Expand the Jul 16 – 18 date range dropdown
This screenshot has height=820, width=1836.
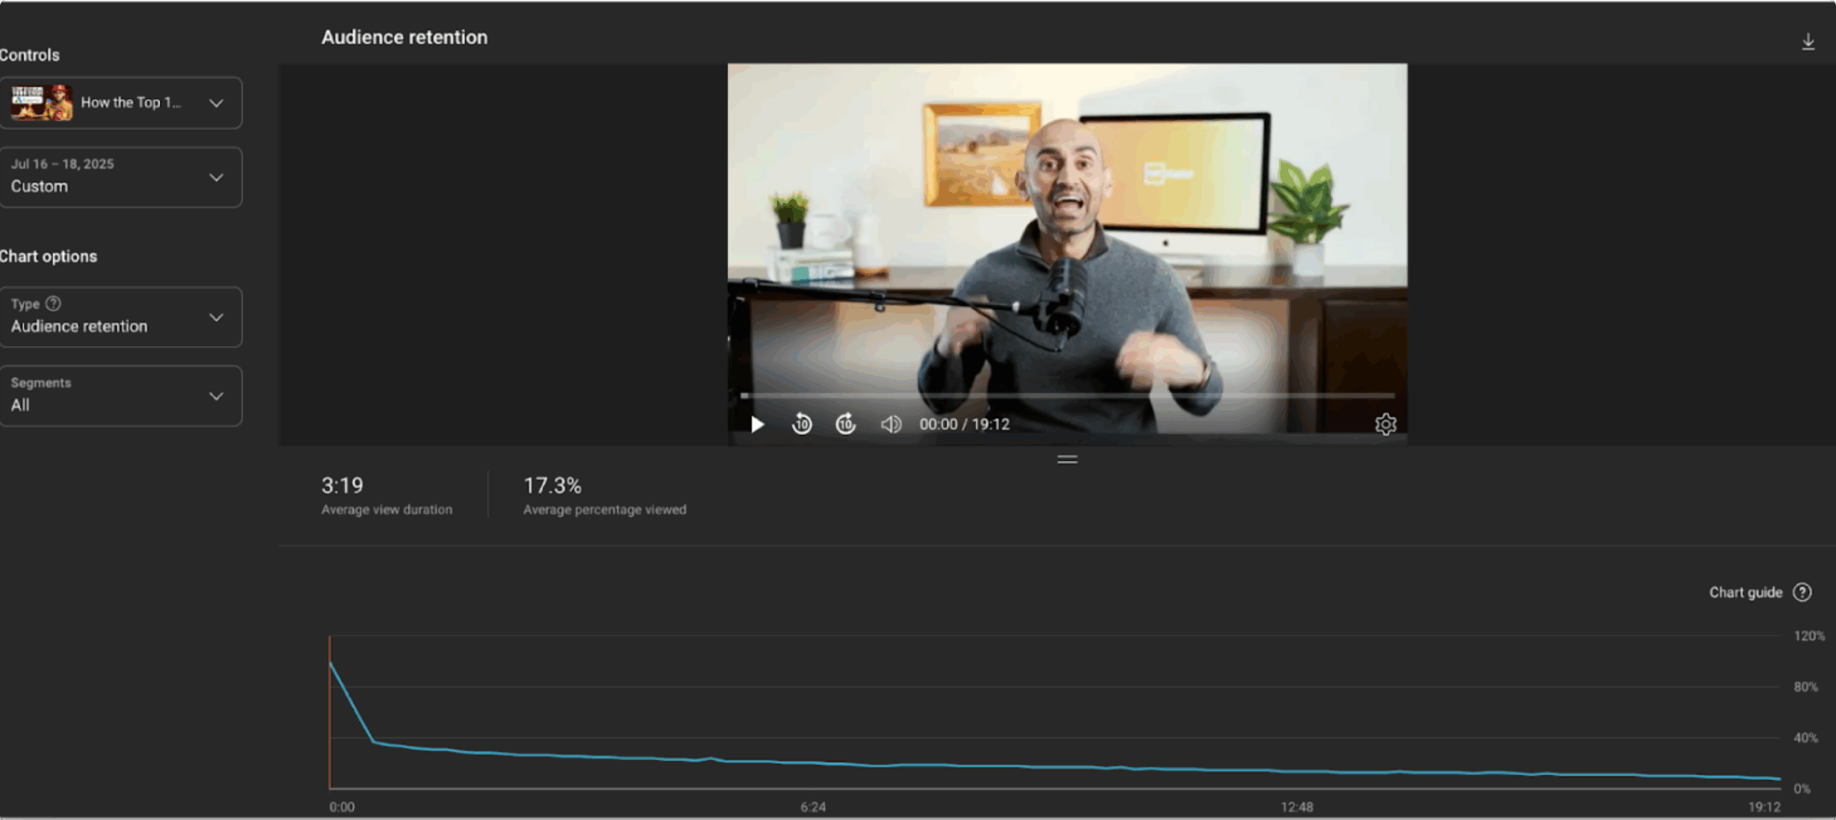(x=215, y=177)
